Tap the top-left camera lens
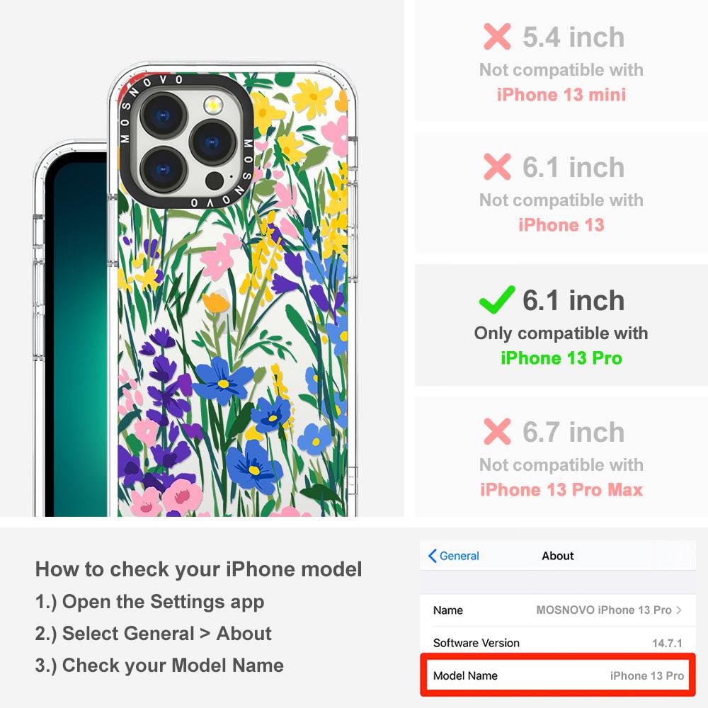Viewport: 708px width, 708px height. pos(163,115)
